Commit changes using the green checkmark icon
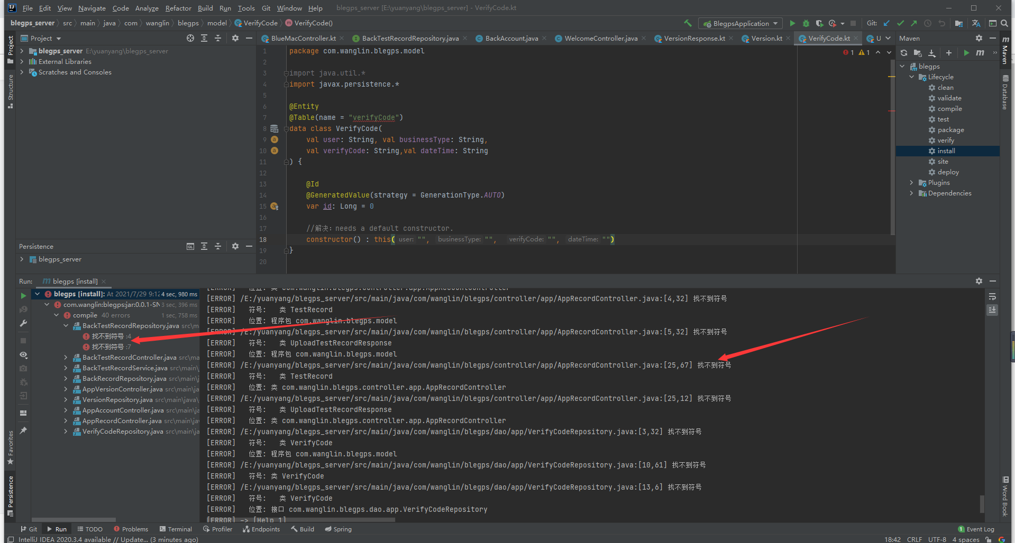The image size is (1015, 543). click(x=900, y=23)
